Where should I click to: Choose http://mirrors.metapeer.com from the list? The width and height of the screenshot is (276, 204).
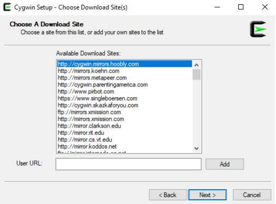(125, 77)
